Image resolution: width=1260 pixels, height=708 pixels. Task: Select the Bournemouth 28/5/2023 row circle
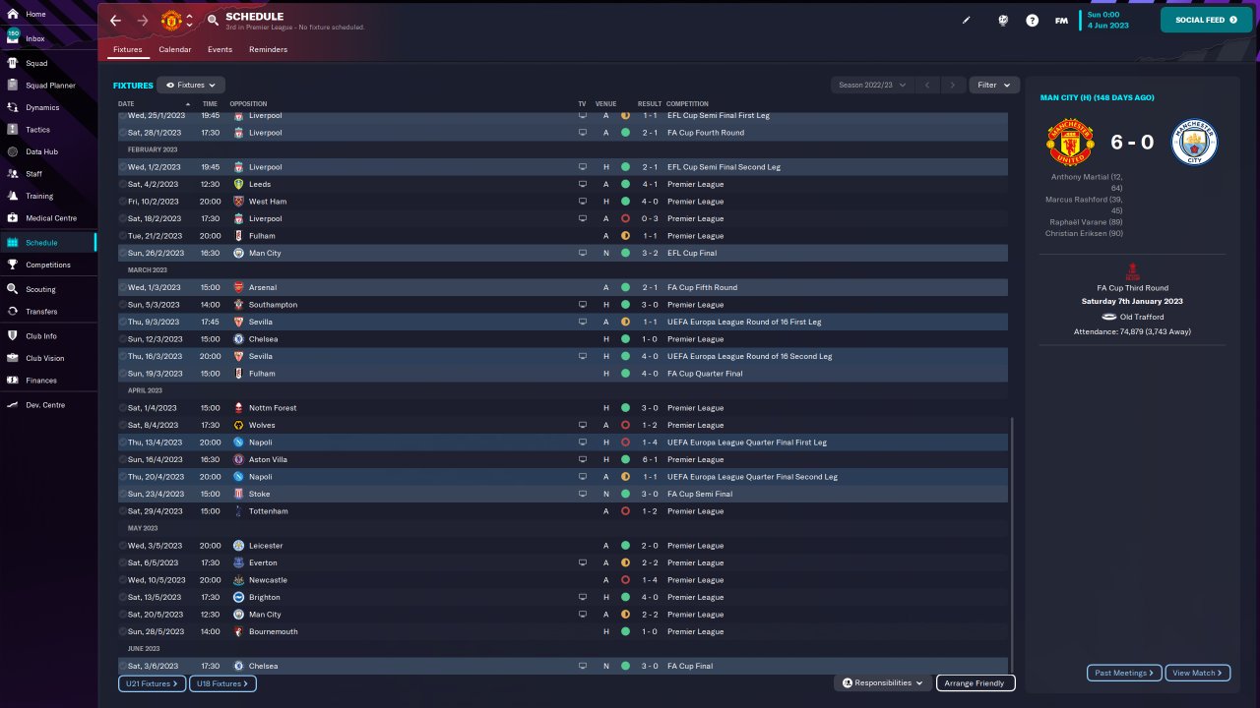[123, 631]
